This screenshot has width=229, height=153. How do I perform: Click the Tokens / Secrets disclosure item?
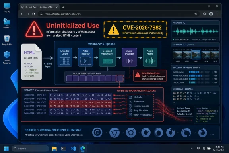tap(139, 106)
